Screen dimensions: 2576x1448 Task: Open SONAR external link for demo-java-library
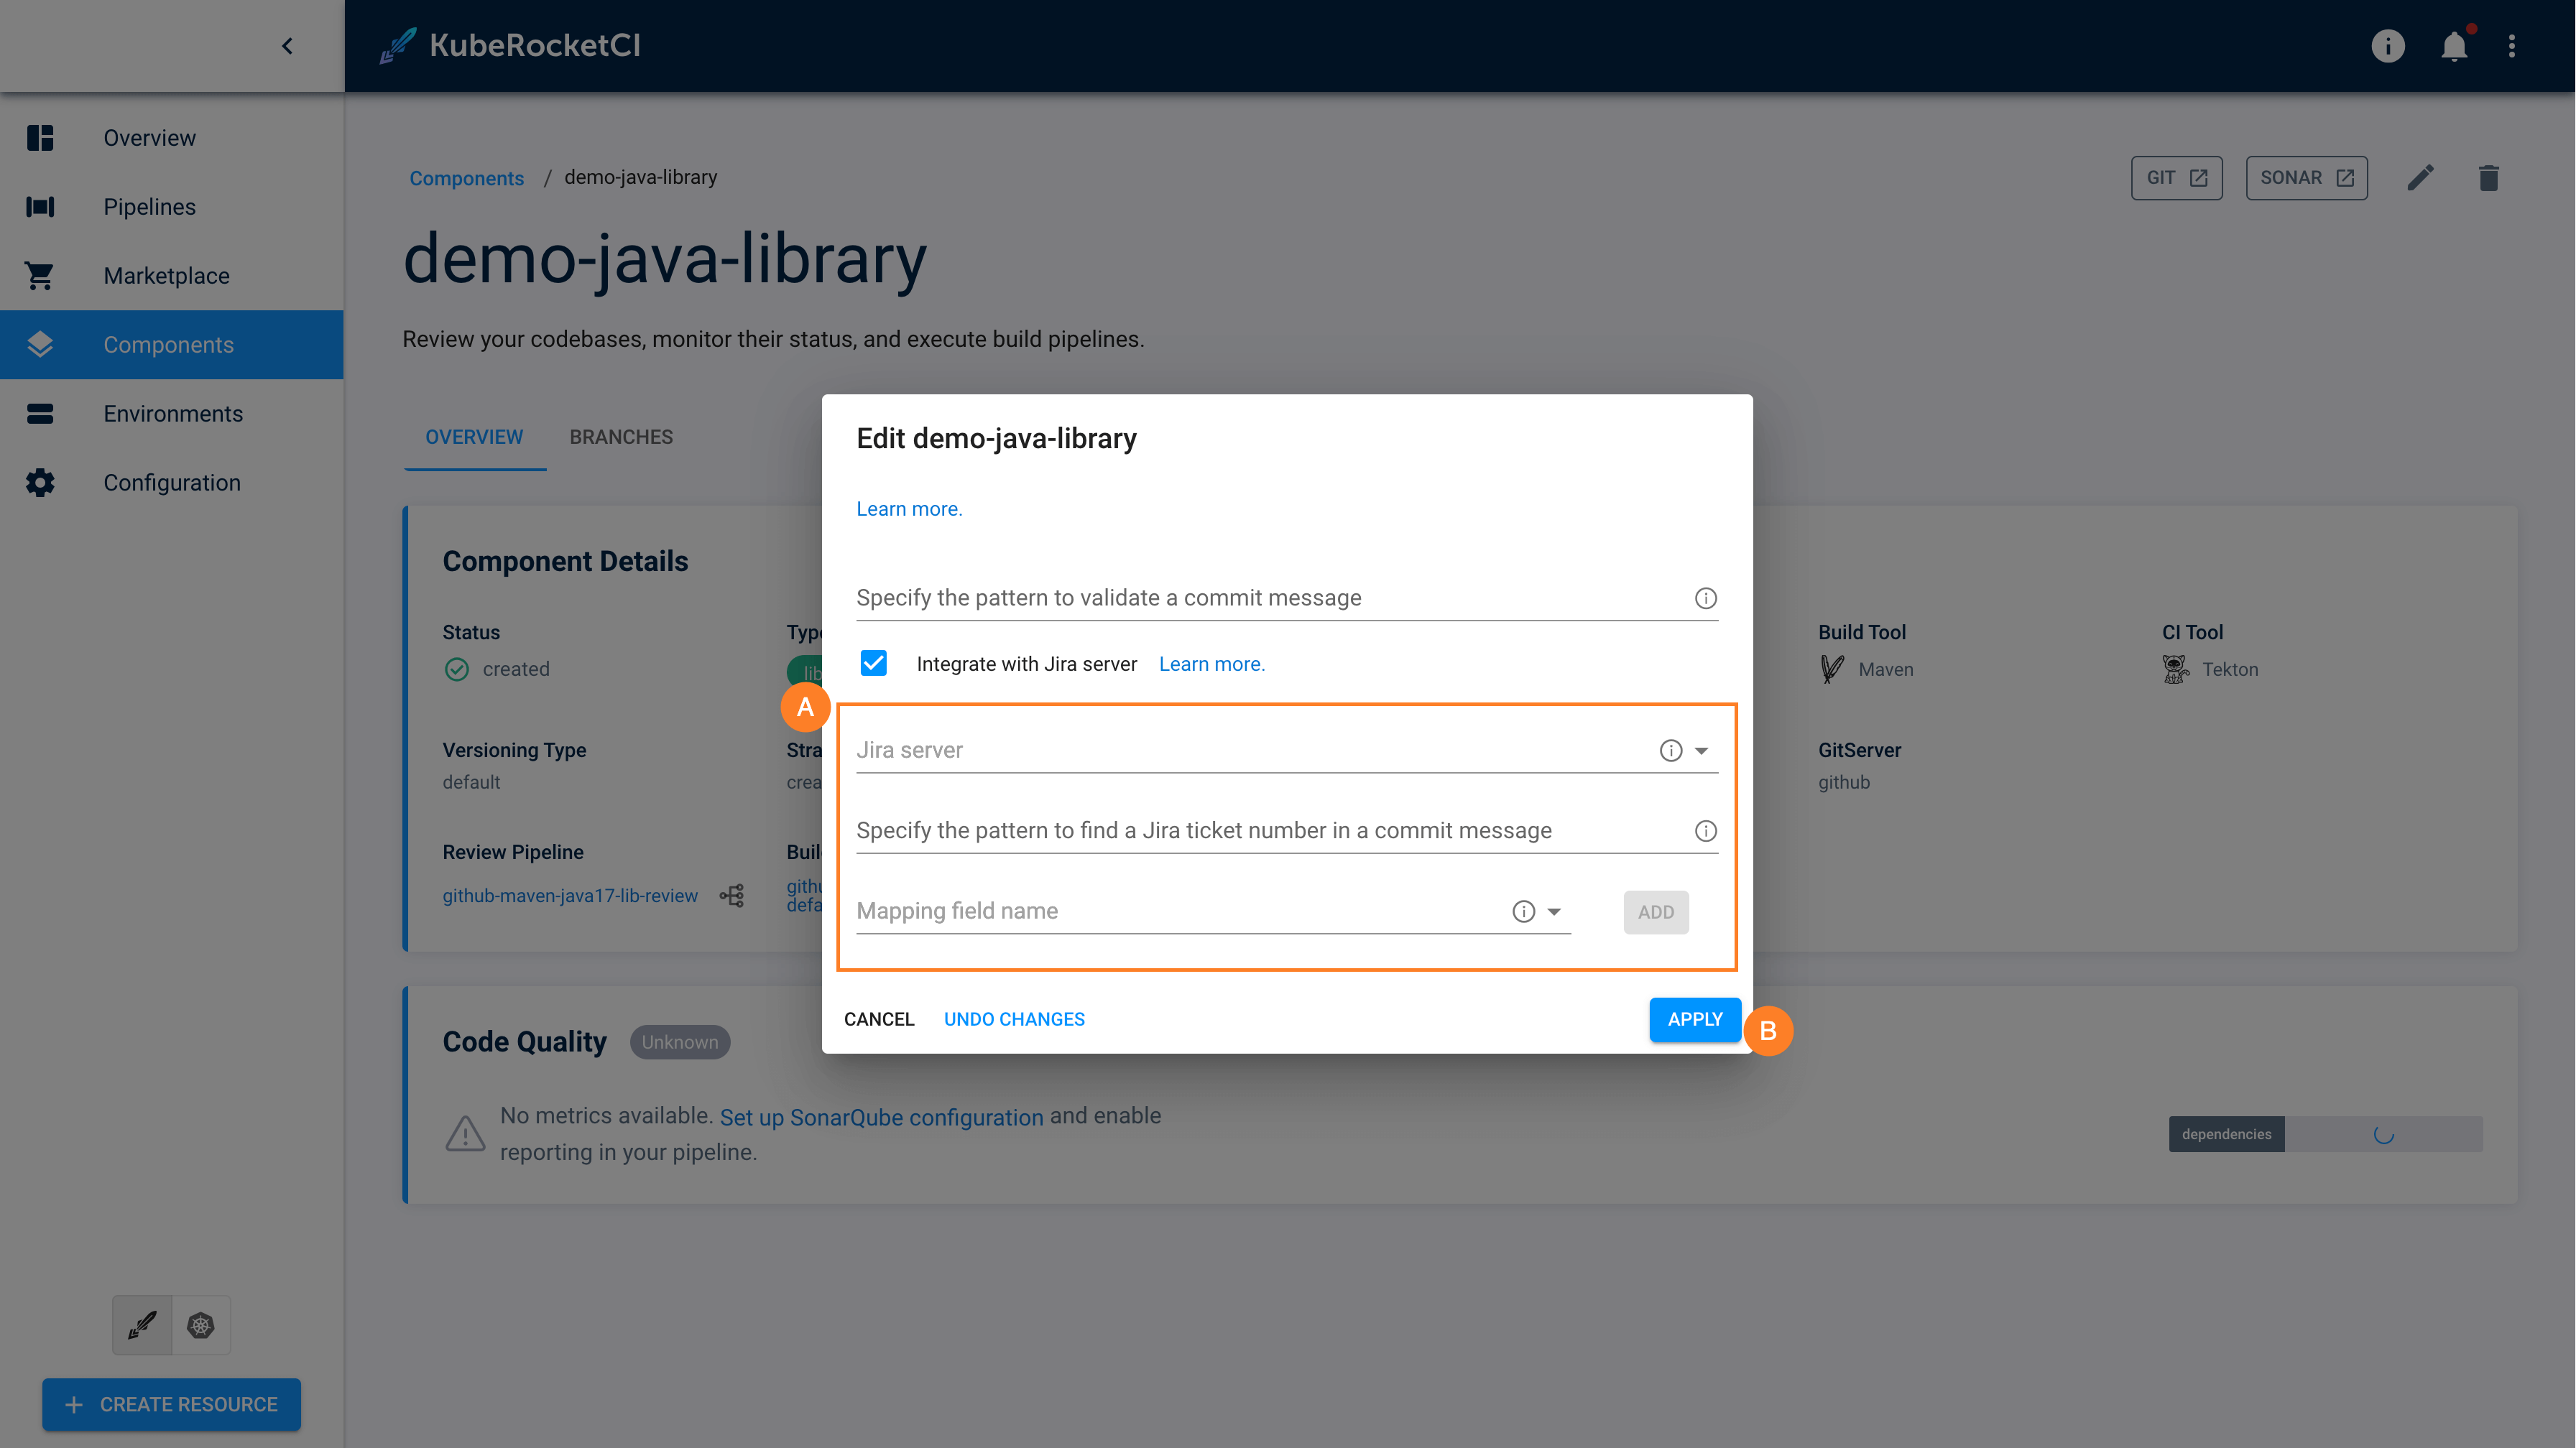point(2307,177)
